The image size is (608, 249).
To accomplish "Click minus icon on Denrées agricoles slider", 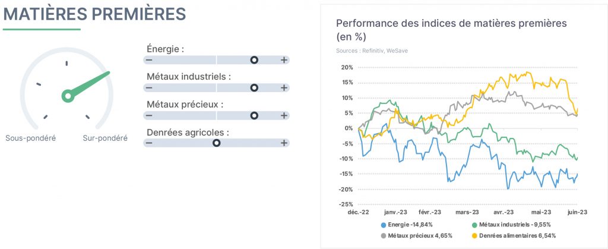I will [149, 143].
